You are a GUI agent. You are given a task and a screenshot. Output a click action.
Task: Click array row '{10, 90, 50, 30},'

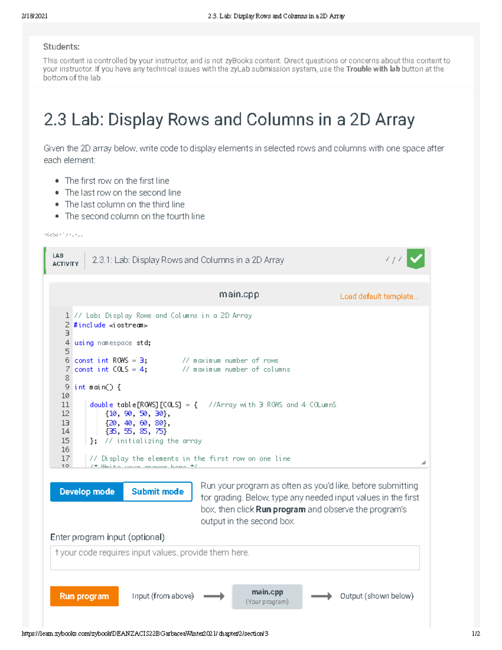(x=138, y=414)
